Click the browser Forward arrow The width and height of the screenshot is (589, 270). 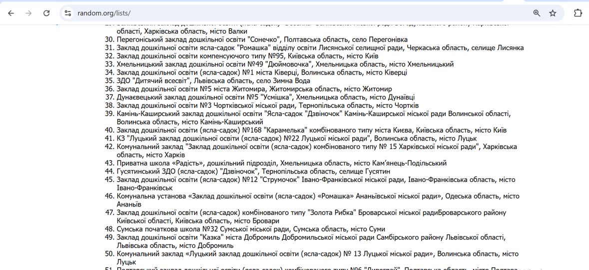click(x=28, y=13)
